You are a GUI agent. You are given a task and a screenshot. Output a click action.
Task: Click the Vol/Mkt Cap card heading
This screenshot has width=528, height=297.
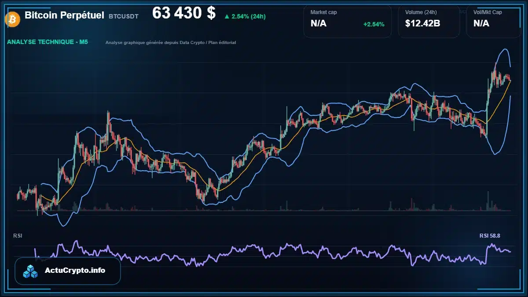(x=488, y=12)
